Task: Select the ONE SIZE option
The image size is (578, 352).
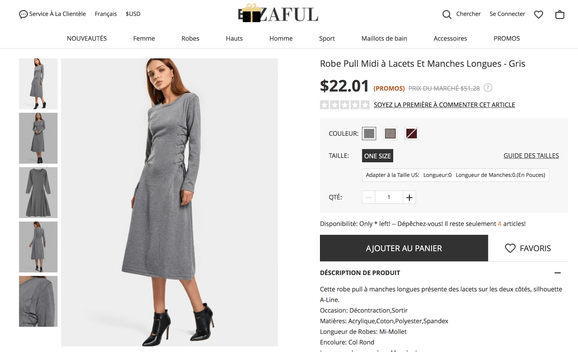Action: 378,156
